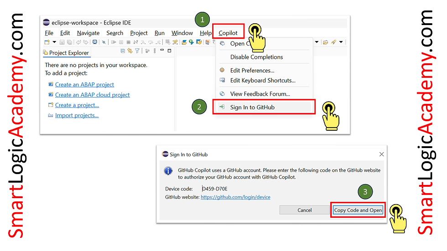Viewport: 447px width, 251px height.
Task: Click the Redo arrow toolbar icon
Action: pos(86,42)
